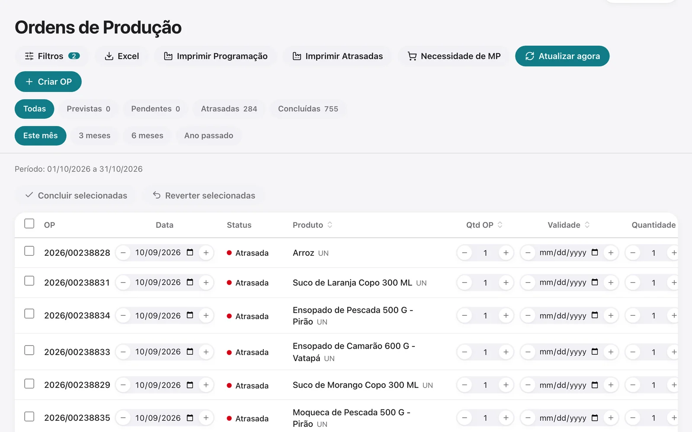The image size is (692, 432).
Task: Open Validade calendar icon in Ensopado de Camarão row
Action: click(595, 352)
